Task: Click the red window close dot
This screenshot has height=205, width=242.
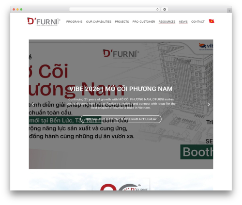Action: [14, 10]
